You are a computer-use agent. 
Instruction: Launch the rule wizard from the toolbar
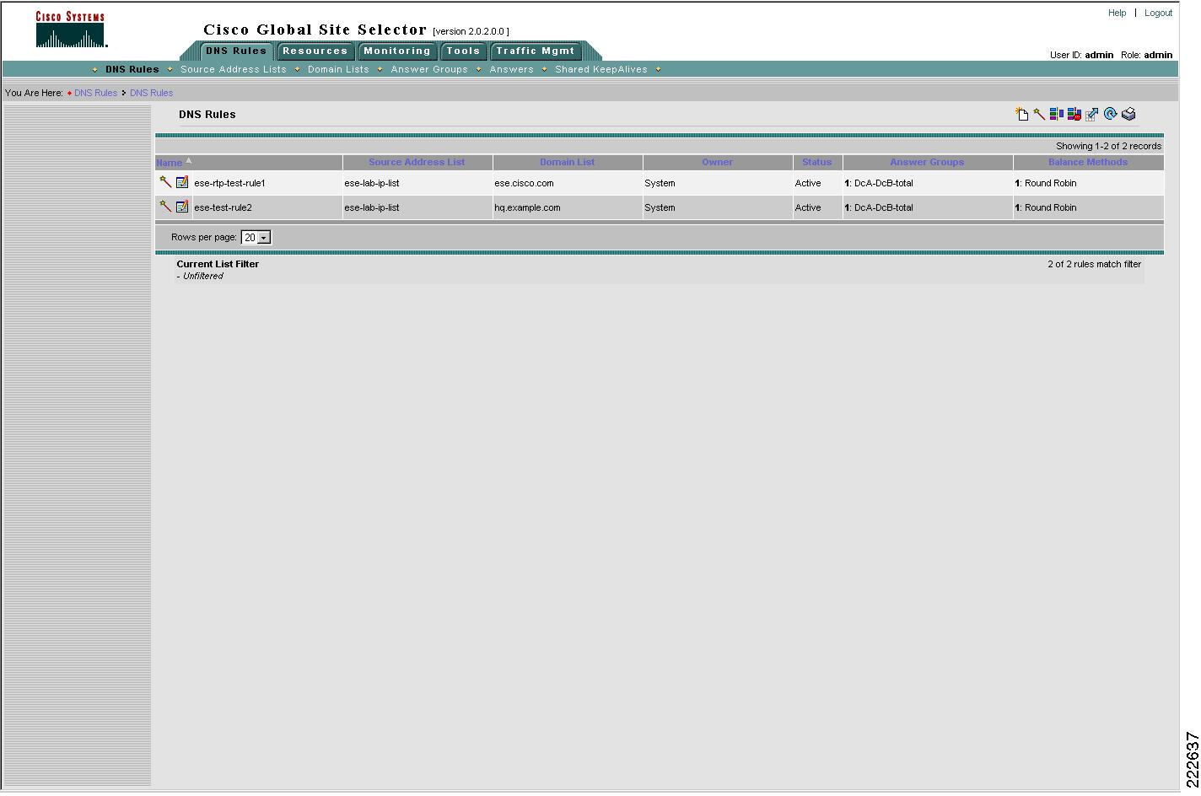pyautogui.click(x=1039, y=114)
